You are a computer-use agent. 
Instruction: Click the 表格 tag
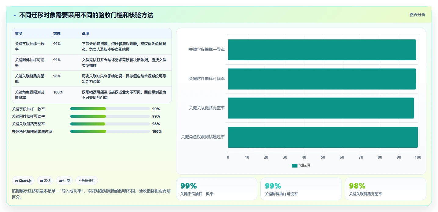point(45,181)
